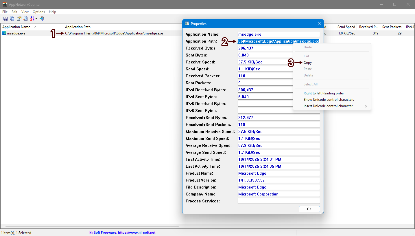Select Right to left Reading order
Screen dimensions: 415x236
324,93
